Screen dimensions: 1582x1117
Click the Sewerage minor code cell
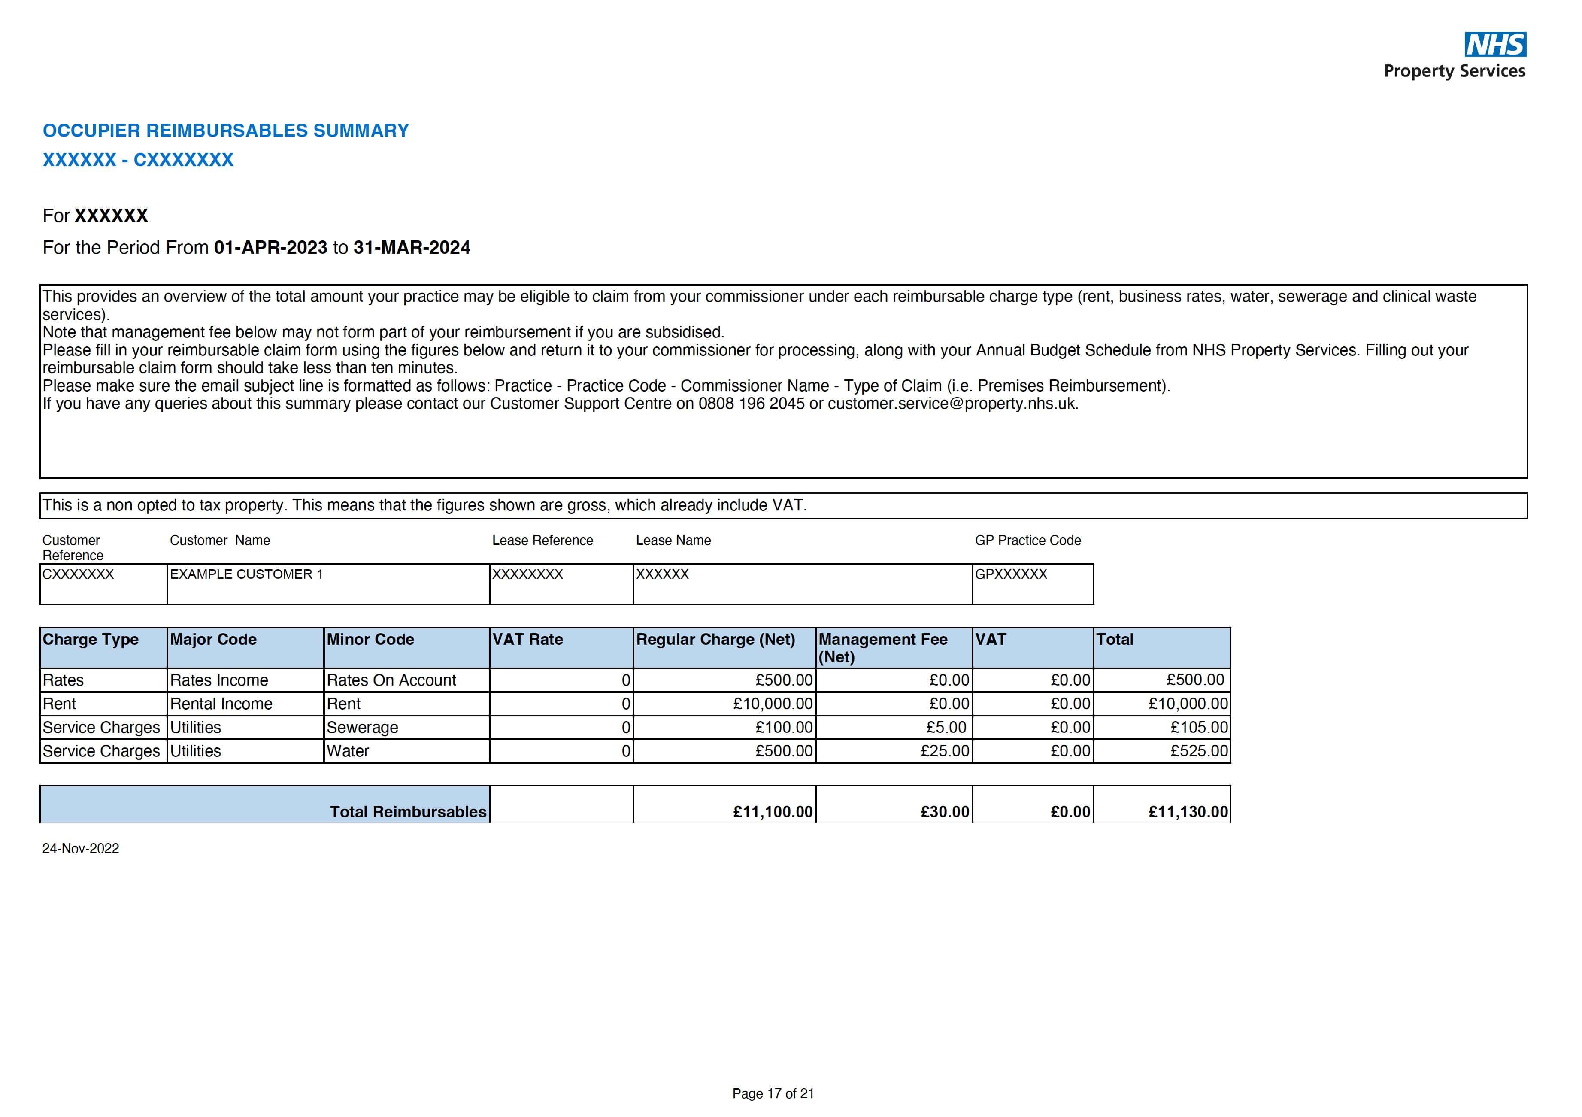pos(362,728)
